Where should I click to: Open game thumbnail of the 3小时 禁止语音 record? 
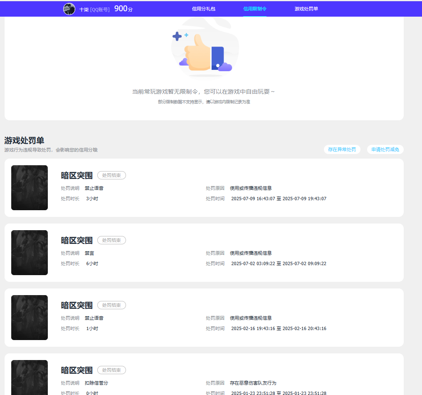coord(30,188)
